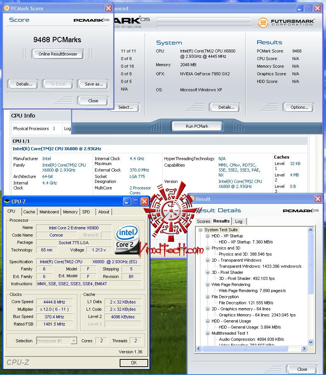Screen dimensions: 326x375
Task: Click the Save as... button
Action: [x=94, y=84]
